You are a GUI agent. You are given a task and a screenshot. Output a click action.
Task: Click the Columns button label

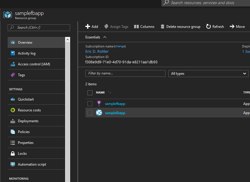(147, 27)
